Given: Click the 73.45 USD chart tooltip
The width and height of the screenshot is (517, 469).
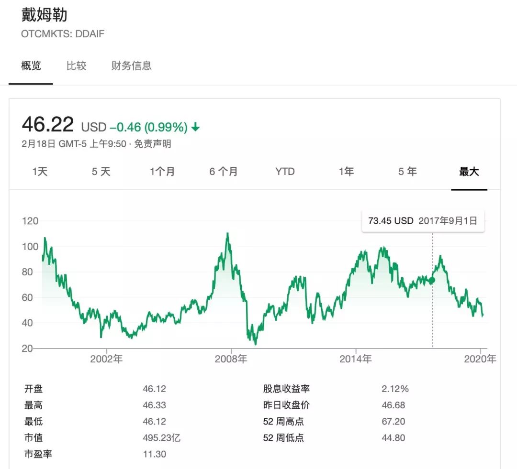Looking at the screenshot, I should [x=423, y=221].
